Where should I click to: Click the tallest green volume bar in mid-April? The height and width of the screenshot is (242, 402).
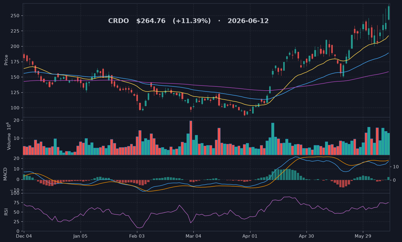tap(273, 139)
